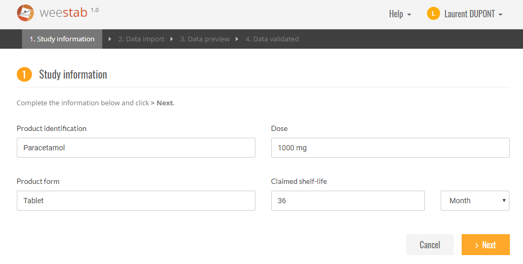Go to the Data preview step
Screen dimensions: 523x264
pos(205,39)
